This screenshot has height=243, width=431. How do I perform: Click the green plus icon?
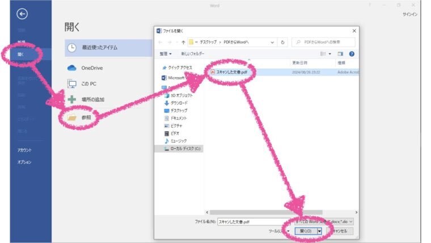[72, 99]
